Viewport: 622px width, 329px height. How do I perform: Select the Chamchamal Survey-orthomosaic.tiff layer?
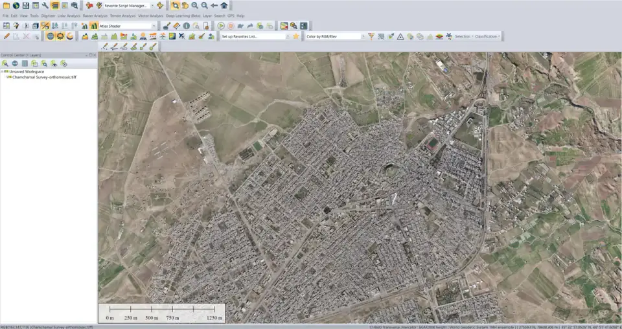click(x=45, y=77)
